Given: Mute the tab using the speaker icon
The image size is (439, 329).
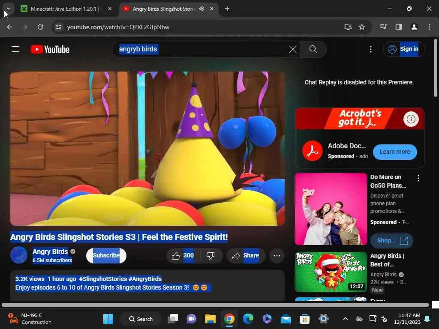Looking at the screenshot, I should pos(201,9).
